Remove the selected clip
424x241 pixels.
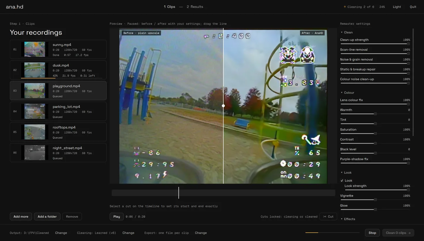tap(72, 217)
